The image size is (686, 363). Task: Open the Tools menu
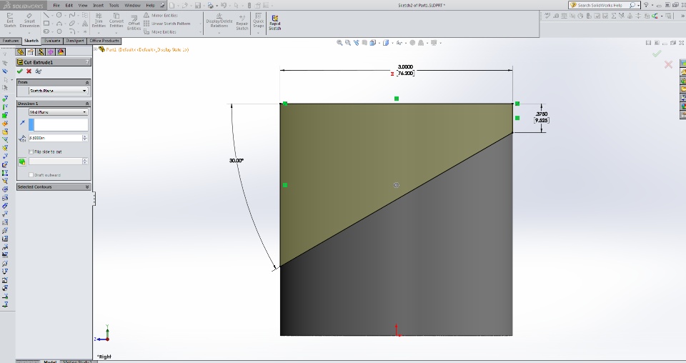pyautogui.click(x=114, y=5)
